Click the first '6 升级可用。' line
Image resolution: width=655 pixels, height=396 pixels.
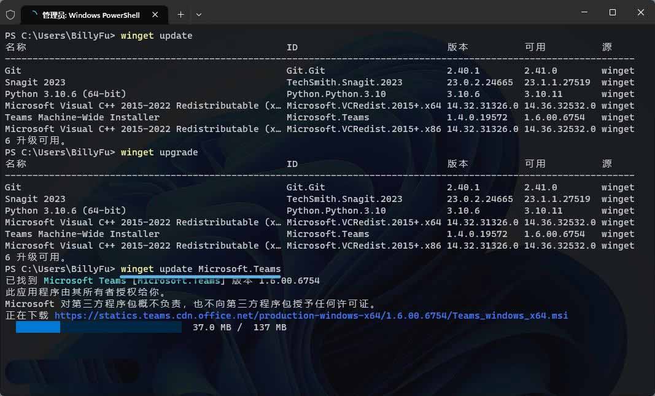coord(35,141)
